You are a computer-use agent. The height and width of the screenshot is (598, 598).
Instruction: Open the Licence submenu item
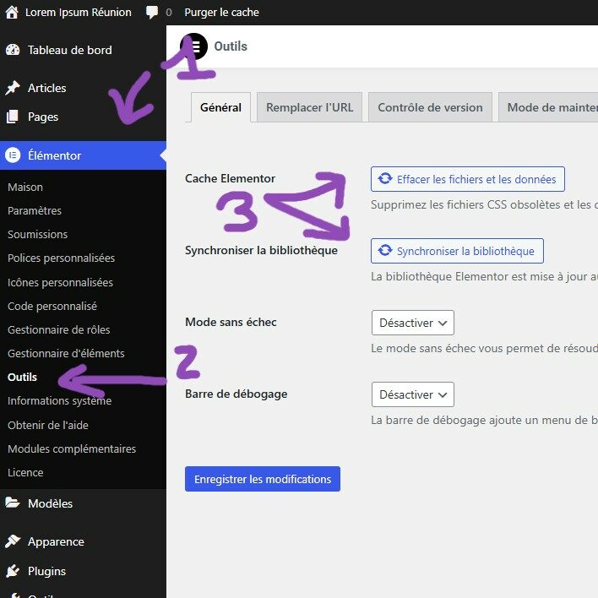pos(25,472)
